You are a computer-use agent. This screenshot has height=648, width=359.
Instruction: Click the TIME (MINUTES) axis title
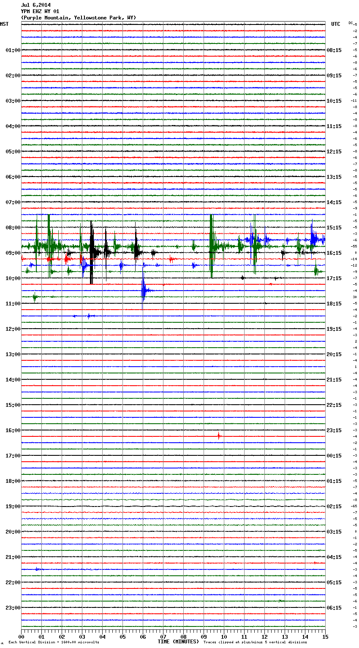[x=178, y=642]
